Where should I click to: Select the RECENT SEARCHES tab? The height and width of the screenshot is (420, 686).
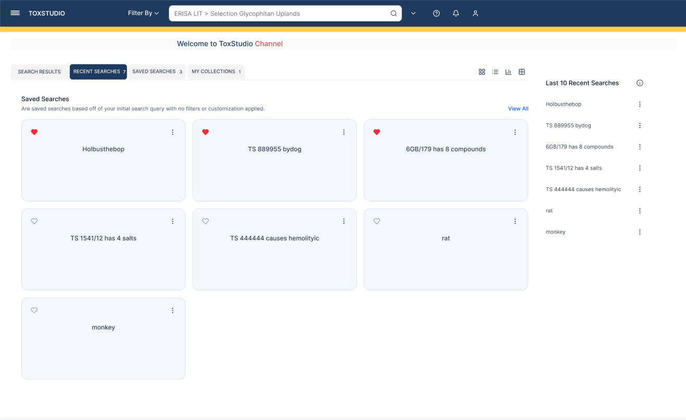point(98,72)
